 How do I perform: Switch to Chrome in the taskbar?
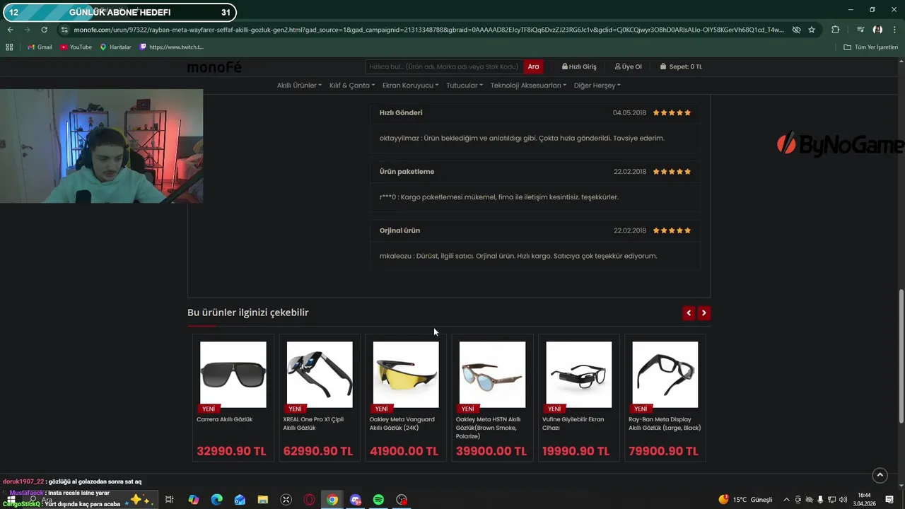pos(332,500)
